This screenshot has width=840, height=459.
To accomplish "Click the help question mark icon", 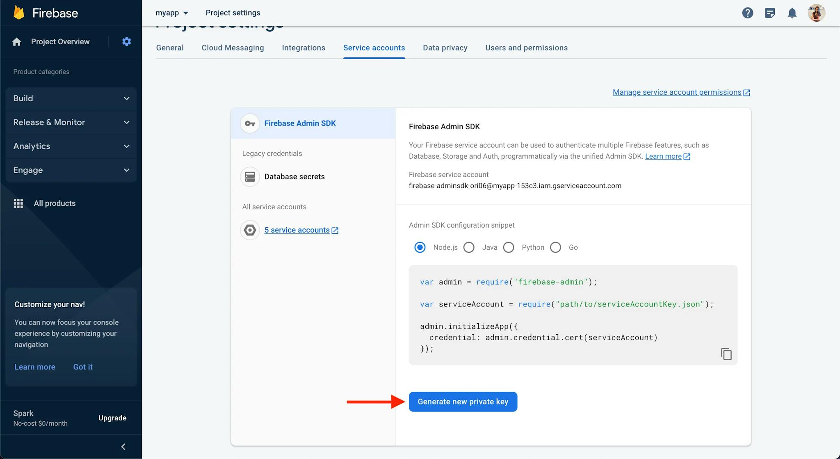I will coord(747,12).
